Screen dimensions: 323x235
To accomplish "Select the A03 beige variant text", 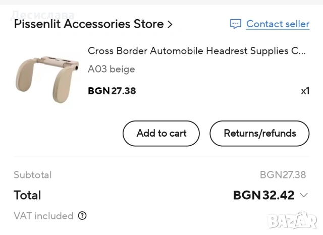I will pos(111,69).
